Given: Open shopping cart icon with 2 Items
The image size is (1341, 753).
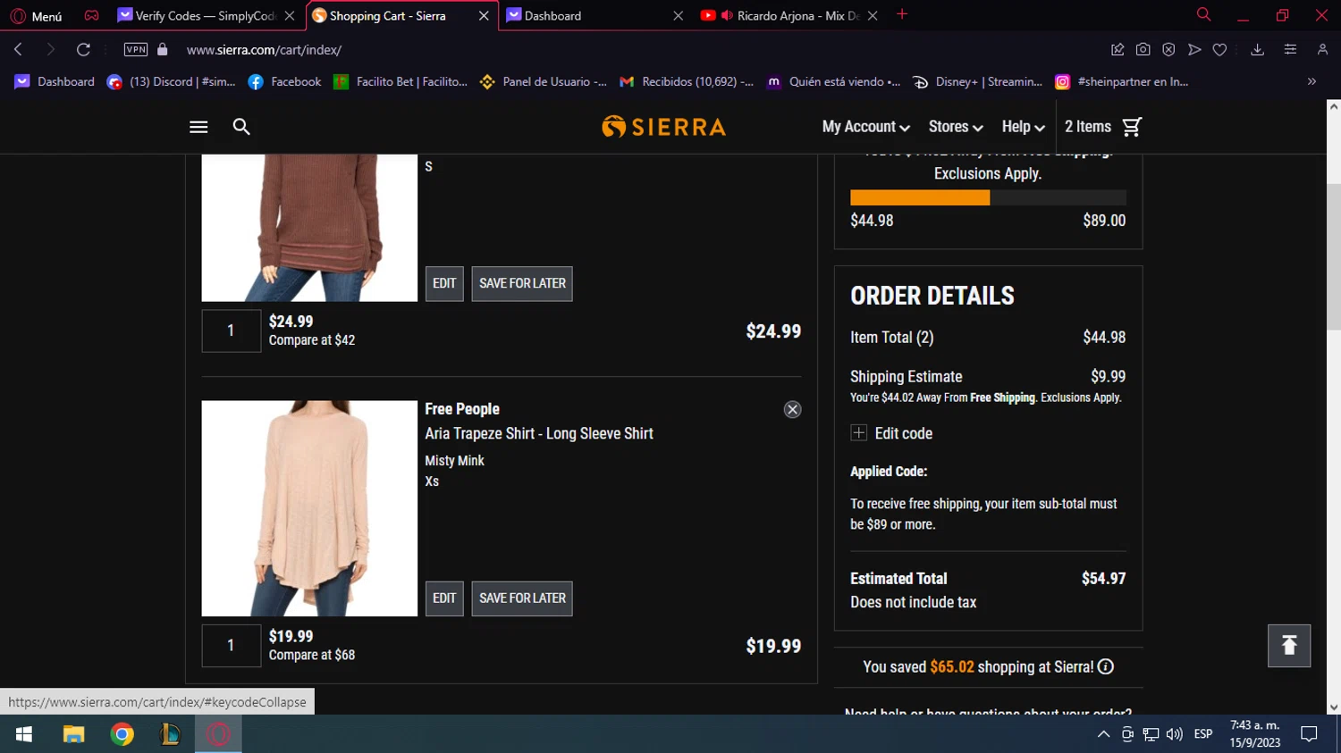Looking at the screenshot, I should [1132, 127].
